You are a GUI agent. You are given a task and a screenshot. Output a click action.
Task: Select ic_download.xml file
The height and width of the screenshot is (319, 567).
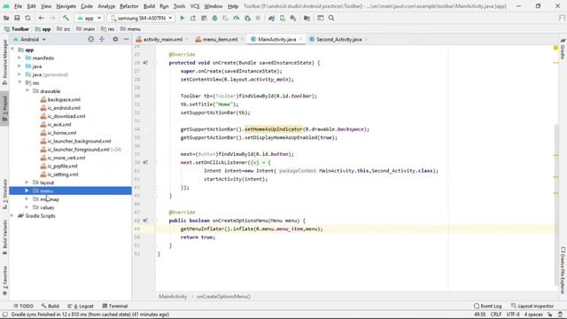point(66,116)
